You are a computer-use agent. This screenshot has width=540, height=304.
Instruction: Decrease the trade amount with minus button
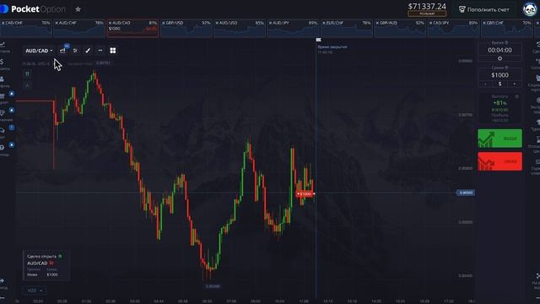pyautogui.click(x=485, y=84)
